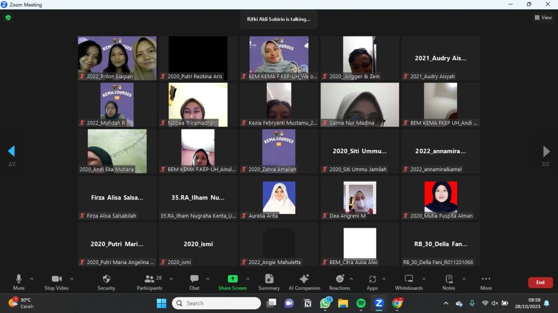This screenshot has width=558, height=313.
Task: Start Share Screen
Action: click(232, 281)
